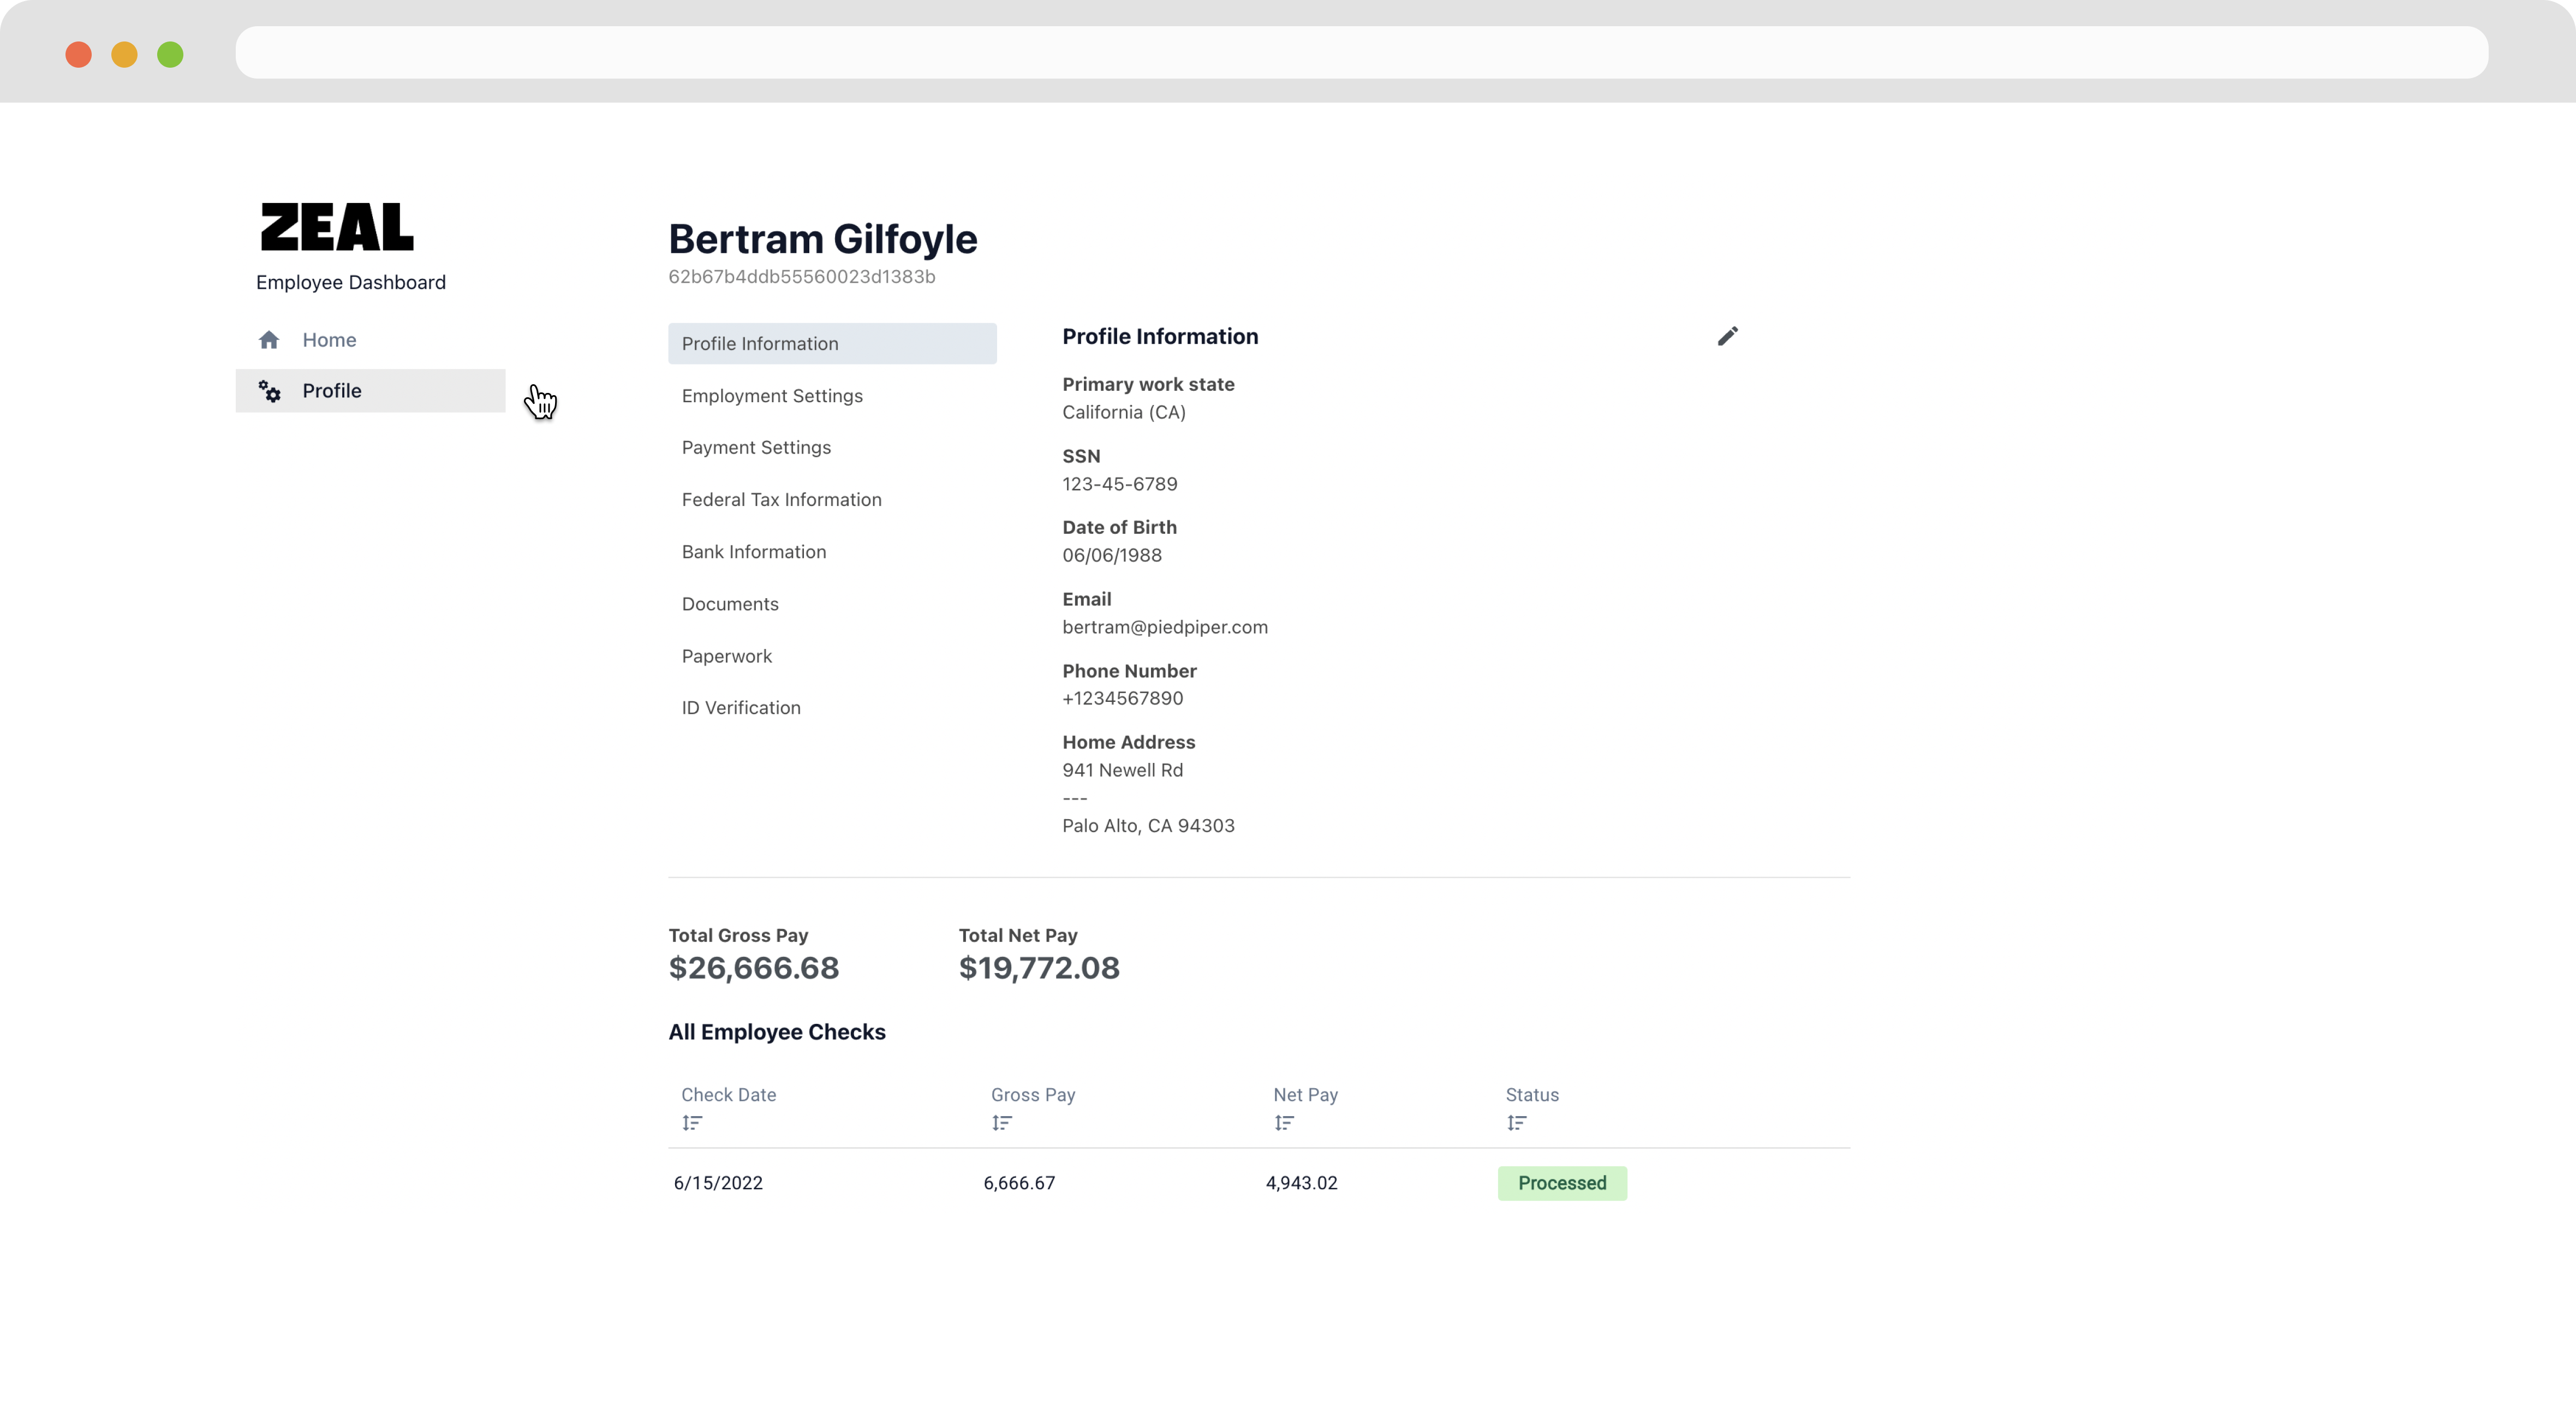Sort by Check Date column icon

[x=692, y=1123]
